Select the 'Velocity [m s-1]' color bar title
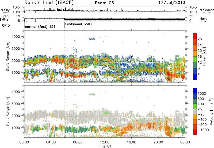214x148 pixels. [211, 111]
